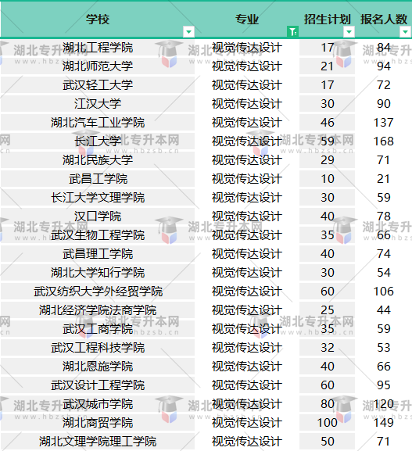Select enrollment plan 21 for 湖北师范大学
Image resolution: width=412 pixels, height=451 pixels.
tap(327, 66)
